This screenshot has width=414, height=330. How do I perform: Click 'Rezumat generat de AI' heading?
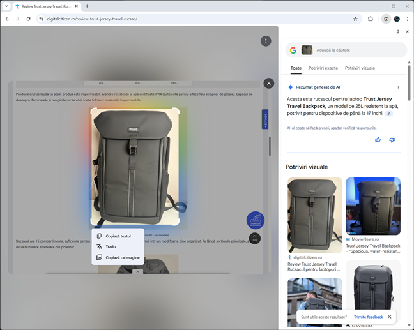click(x=318, y=87)
